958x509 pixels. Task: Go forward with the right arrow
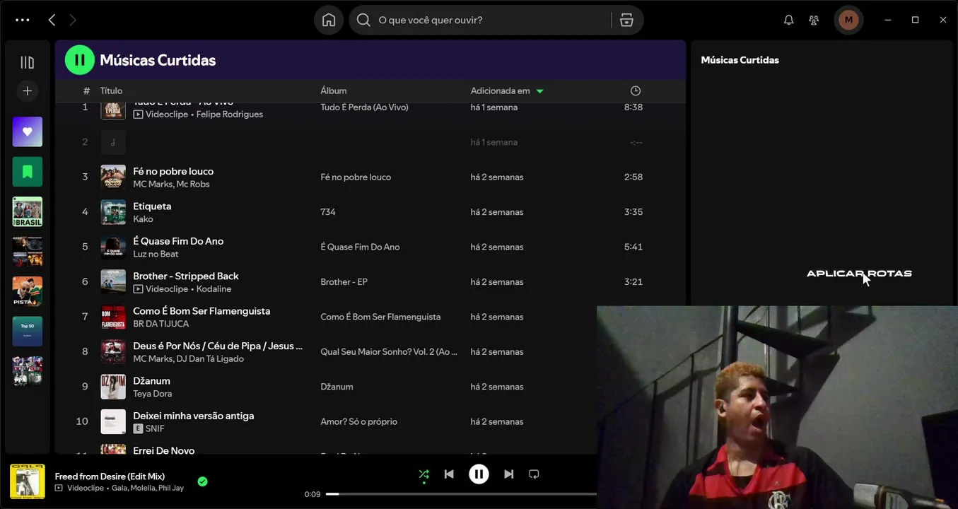(x=72, y=20)
